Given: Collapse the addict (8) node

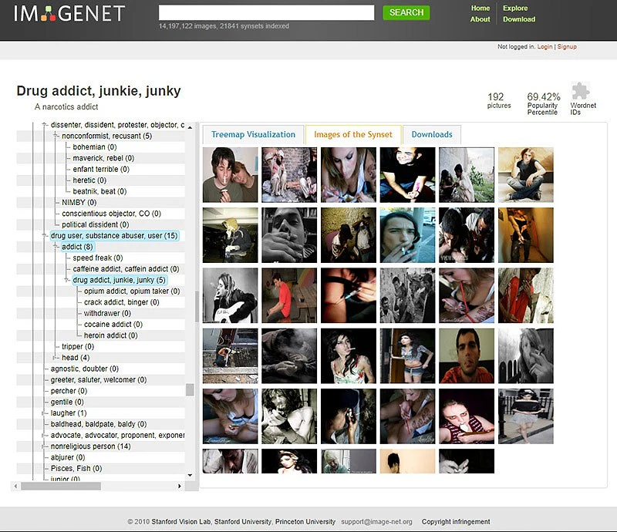Looking at the screenshot, I should (x=55, y=247).
